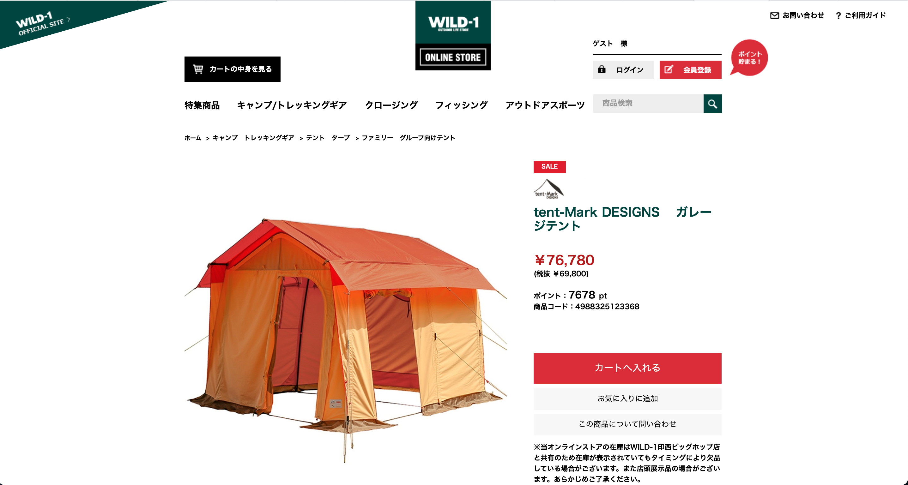
Task: Click the magnifying glass search icon
Action: (x=712, y=104)
